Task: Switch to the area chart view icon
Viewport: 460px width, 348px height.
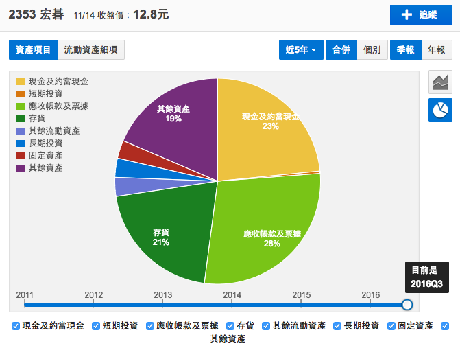Action: pyautogui.click(x=440, y=82)
